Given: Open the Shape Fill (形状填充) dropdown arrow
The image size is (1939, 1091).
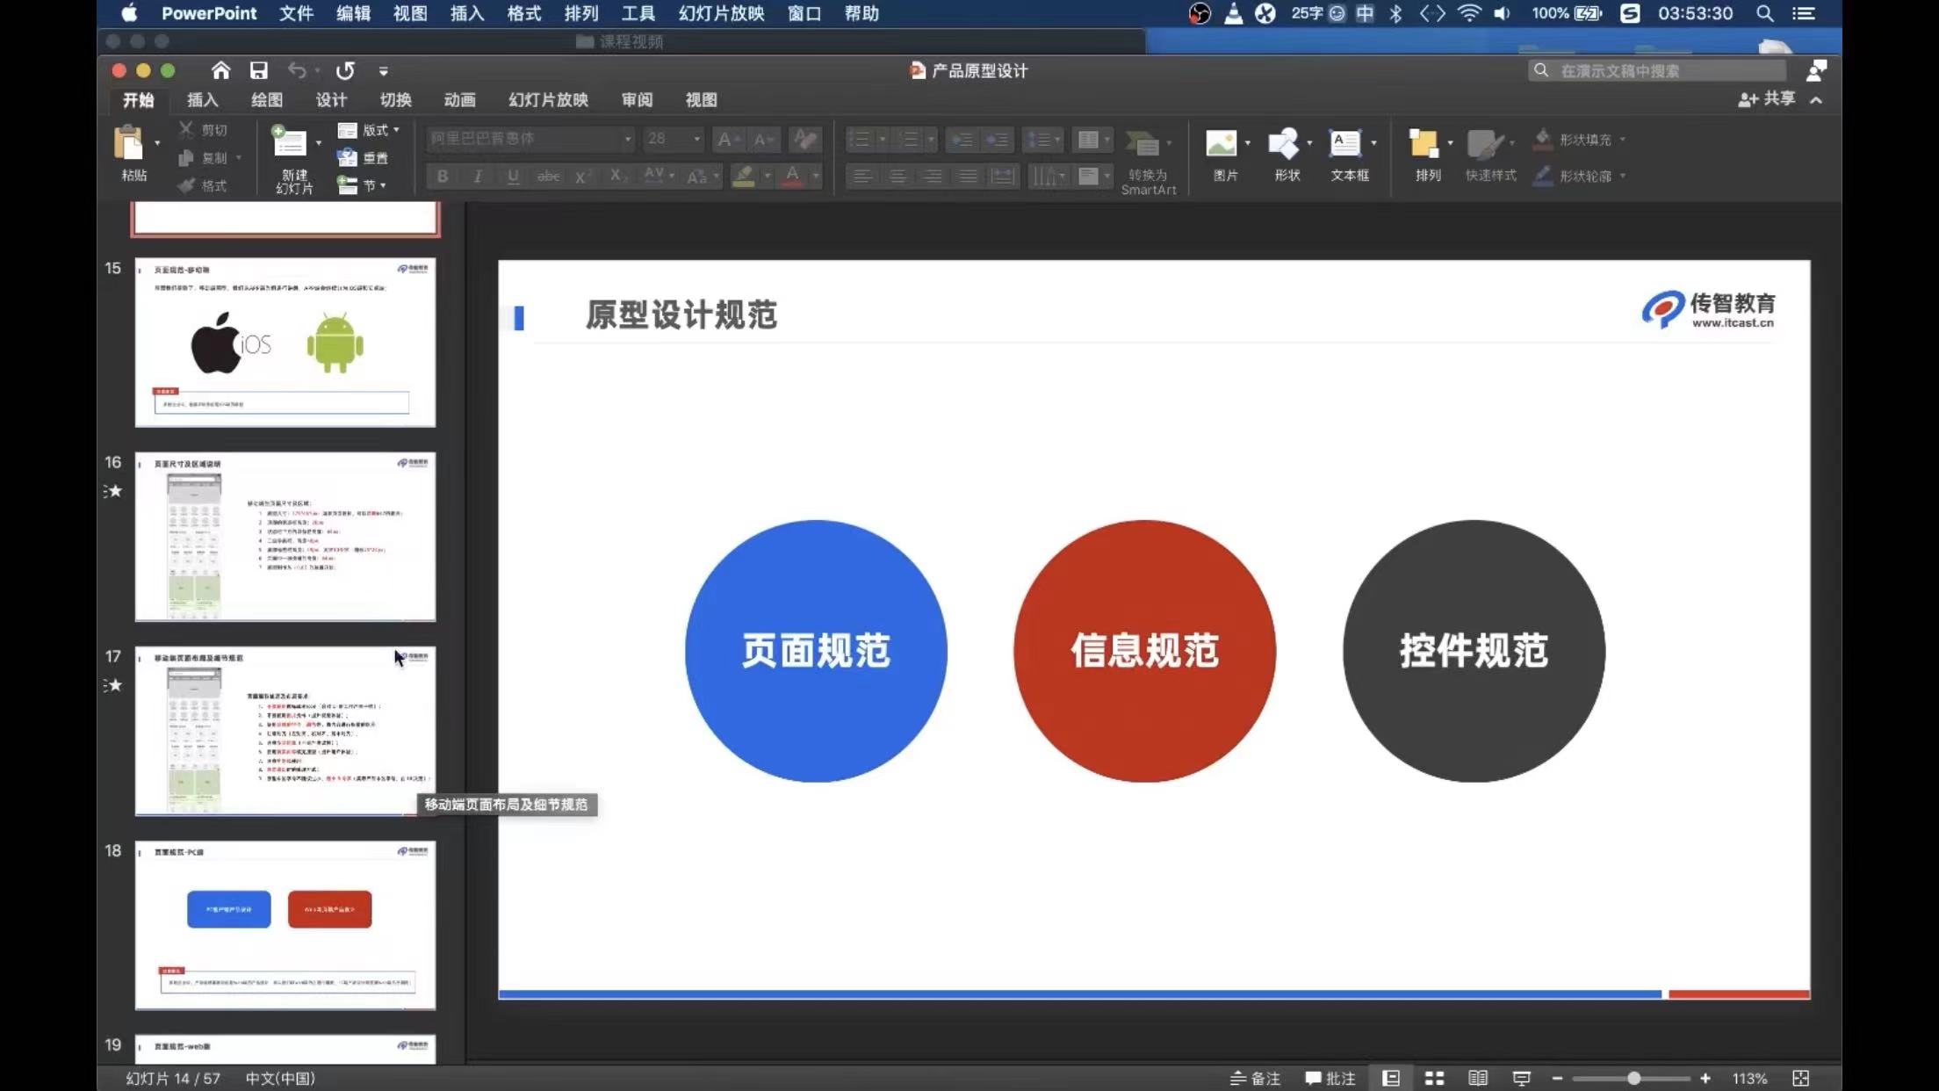Looking at the screenshot, I should click(1623, 139).
